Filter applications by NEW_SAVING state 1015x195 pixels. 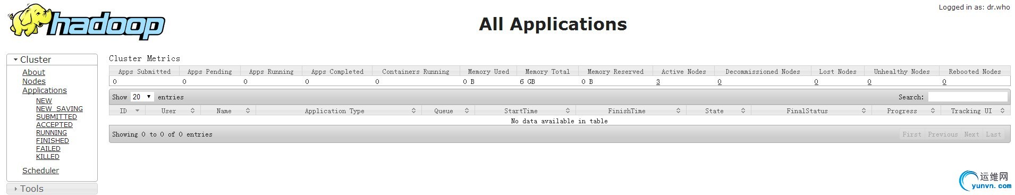(x=60, y=109)
